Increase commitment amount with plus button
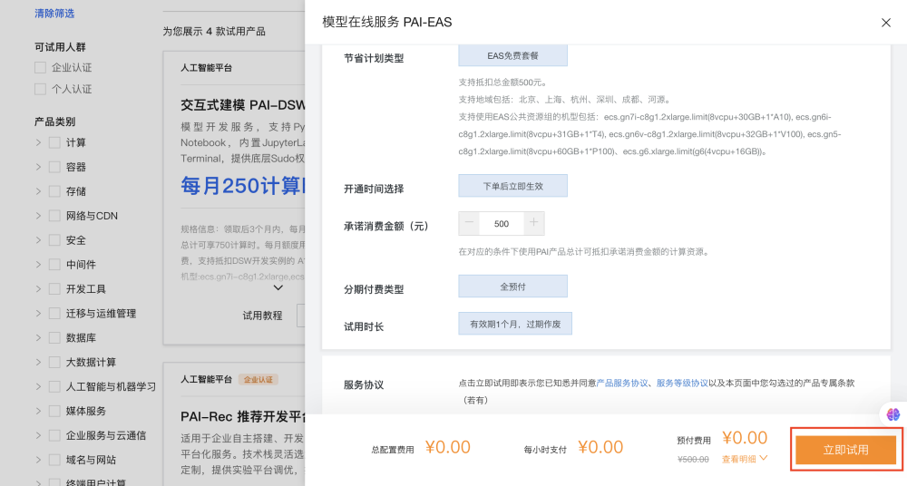Viewport: 907px width, 486px height. (x=534, y=223)
